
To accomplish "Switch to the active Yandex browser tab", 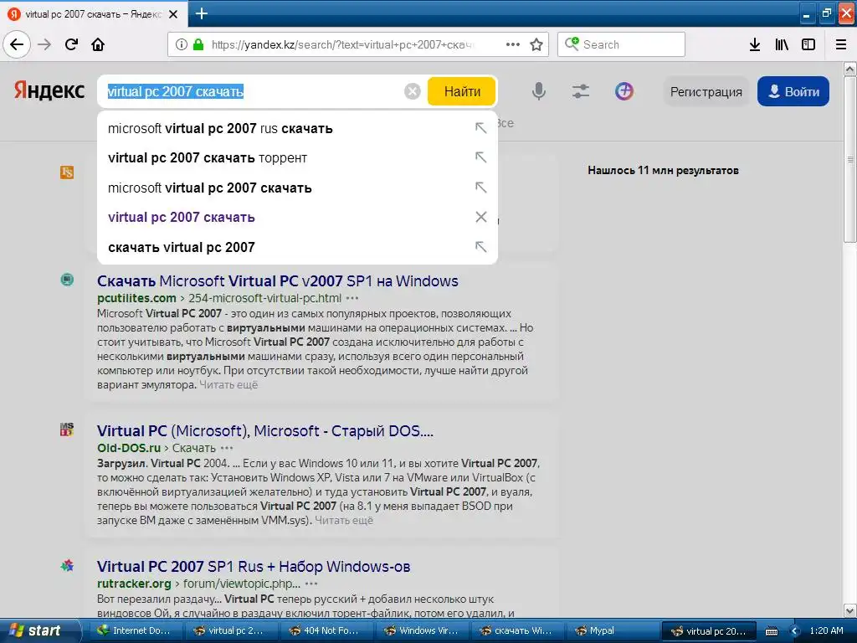I will pyautogui.click(x=94, y=14).
